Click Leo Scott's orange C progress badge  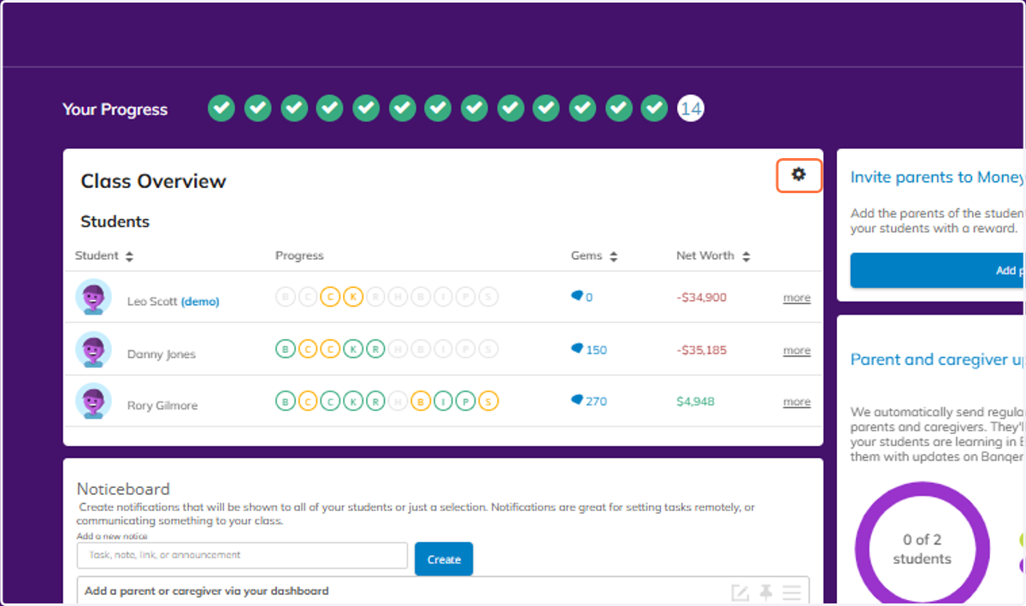pyautogui.click(x=330, y=297)
